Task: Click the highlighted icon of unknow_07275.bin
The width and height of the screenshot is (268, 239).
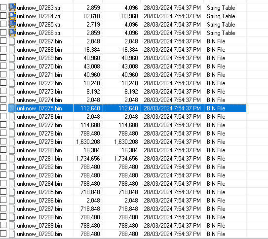Action: [x=12, y=108]
